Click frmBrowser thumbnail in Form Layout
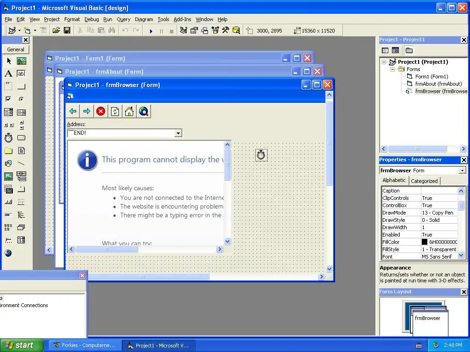 pos(430,323)
